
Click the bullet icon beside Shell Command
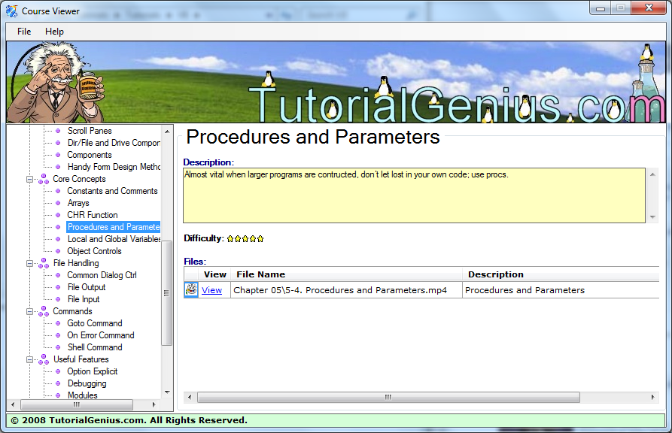[x=58, y=347]
